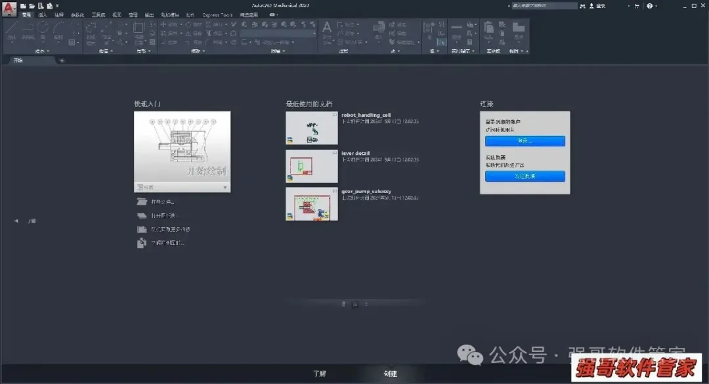Click the user sign-in account icon in the title bar
The height and width of the screenshot is (384, 709).
point(591,6)
